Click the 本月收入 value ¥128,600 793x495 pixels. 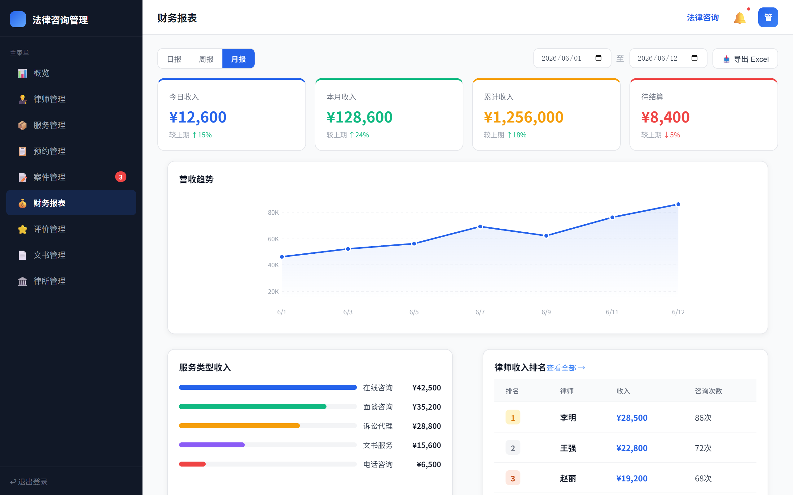tap(359, 117)
